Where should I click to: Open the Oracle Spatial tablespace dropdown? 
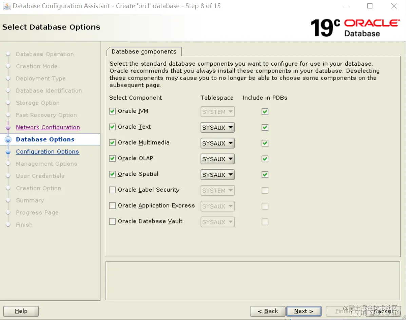click(x=217, y=175)
